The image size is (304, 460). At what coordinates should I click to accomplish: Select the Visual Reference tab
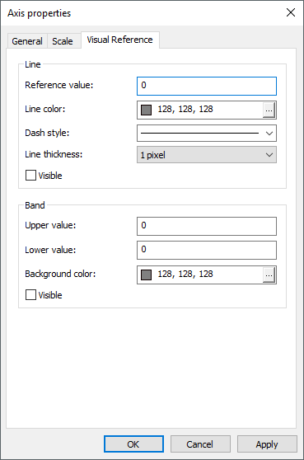[x=120, y=40]
